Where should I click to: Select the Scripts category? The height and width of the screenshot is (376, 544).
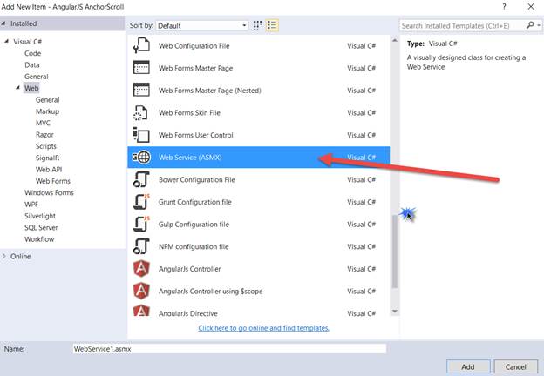(x=46, y=146)
